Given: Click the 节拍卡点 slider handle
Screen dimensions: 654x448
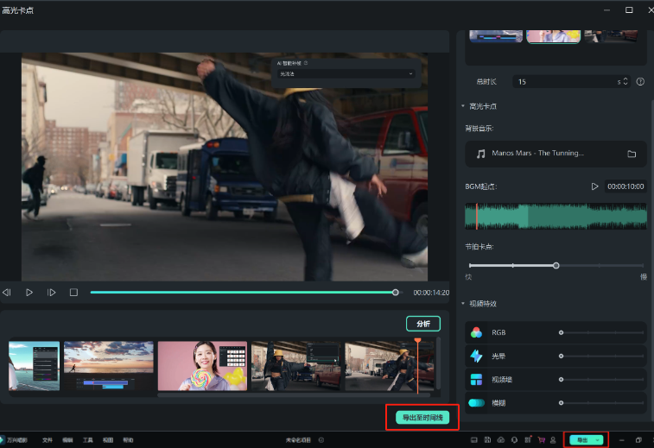Looking at the screenshot, I should click(x=556, y=266).
